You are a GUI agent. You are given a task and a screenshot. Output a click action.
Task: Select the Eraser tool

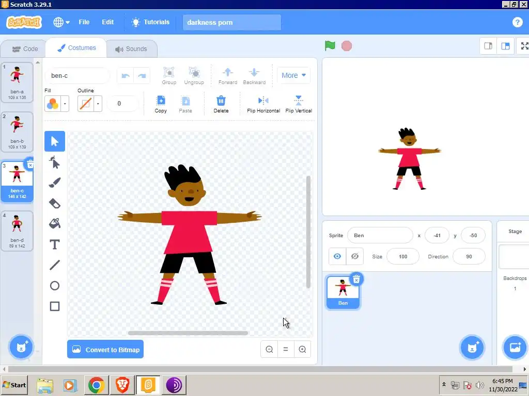[x=55, y=203]
